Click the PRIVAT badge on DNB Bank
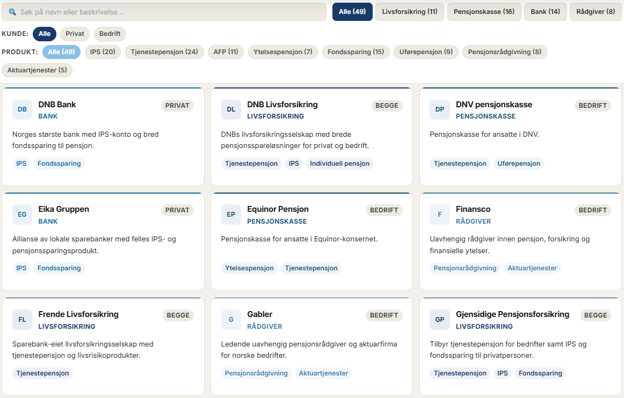624x398 pixels. pos(178,105)
